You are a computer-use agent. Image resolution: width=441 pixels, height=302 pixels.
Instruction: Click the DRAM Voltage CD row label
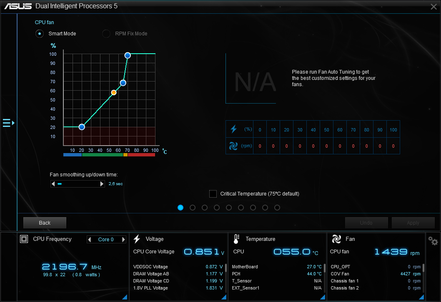pos(151,281)
